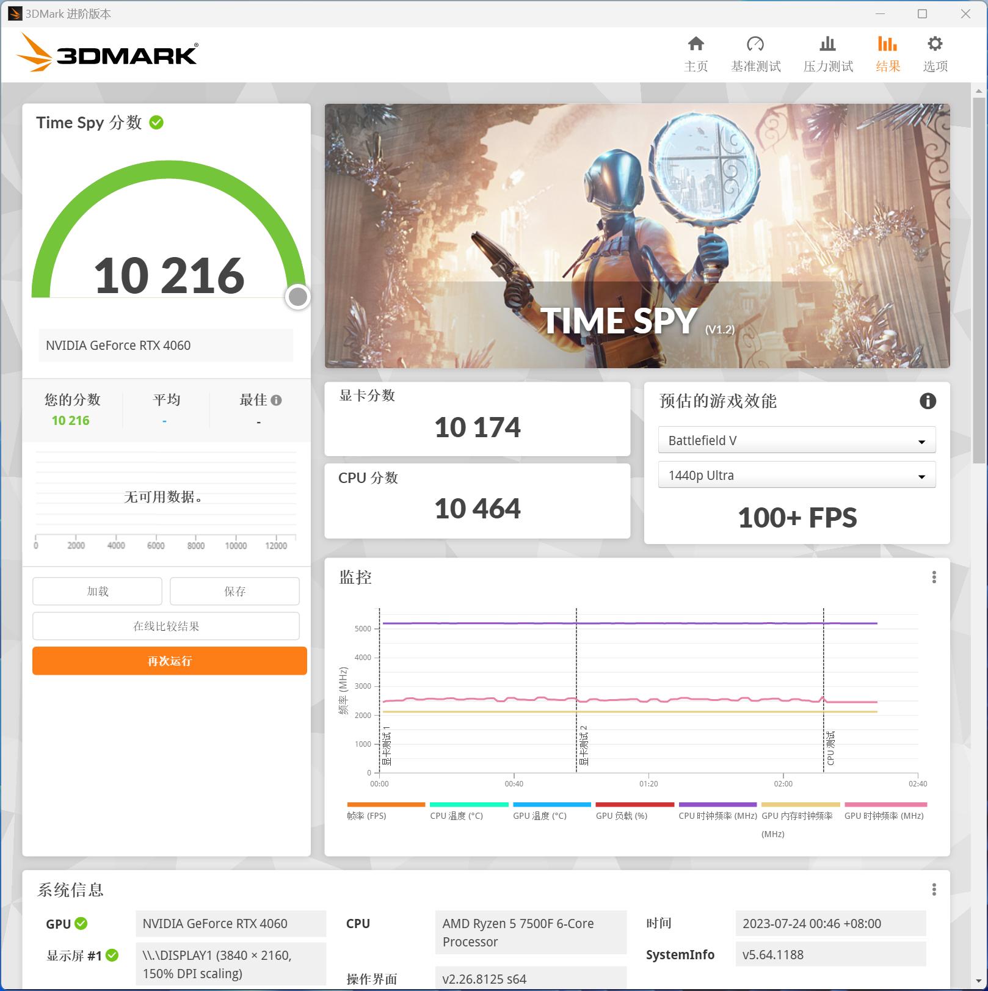Expand the Battlefield V game dropdown

pos(797,440)
